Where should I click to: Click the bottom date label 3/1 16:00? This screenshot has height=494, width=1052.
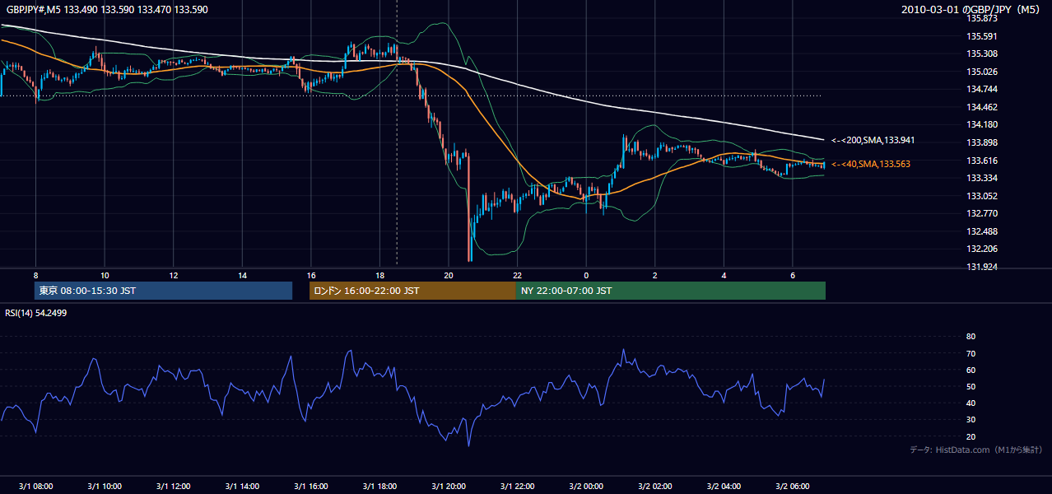(310, 486)
